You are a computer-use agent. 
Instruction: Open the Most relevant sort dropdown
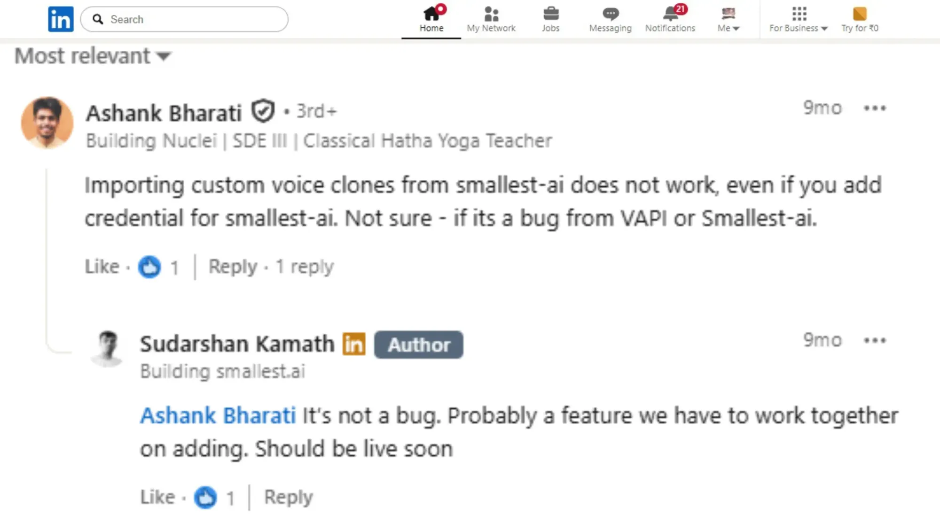(x=93, y=56)
